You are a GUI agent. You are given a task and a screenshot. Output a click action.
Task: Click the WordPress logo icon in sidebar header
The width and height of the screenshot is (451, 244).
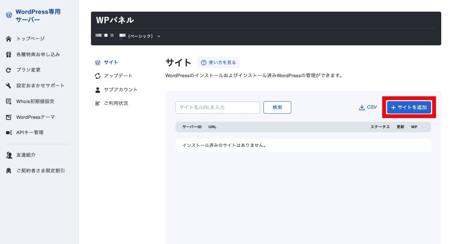click(x=9, y=16)
